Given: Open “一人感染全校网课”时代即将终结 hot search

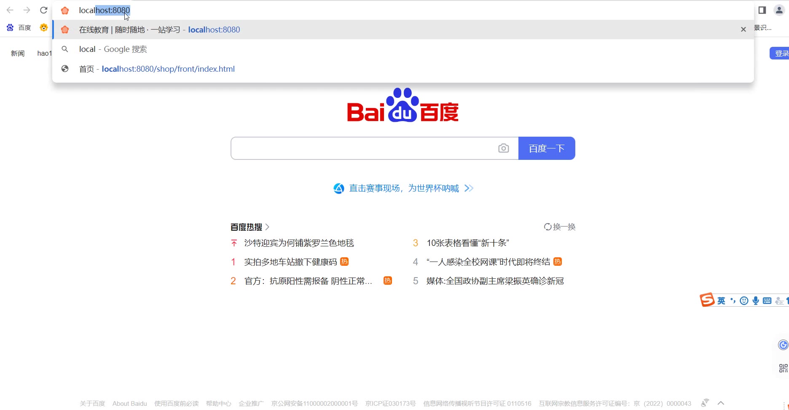Looking at the screenshot, I should pyautogui.click(x=488, y=262).
